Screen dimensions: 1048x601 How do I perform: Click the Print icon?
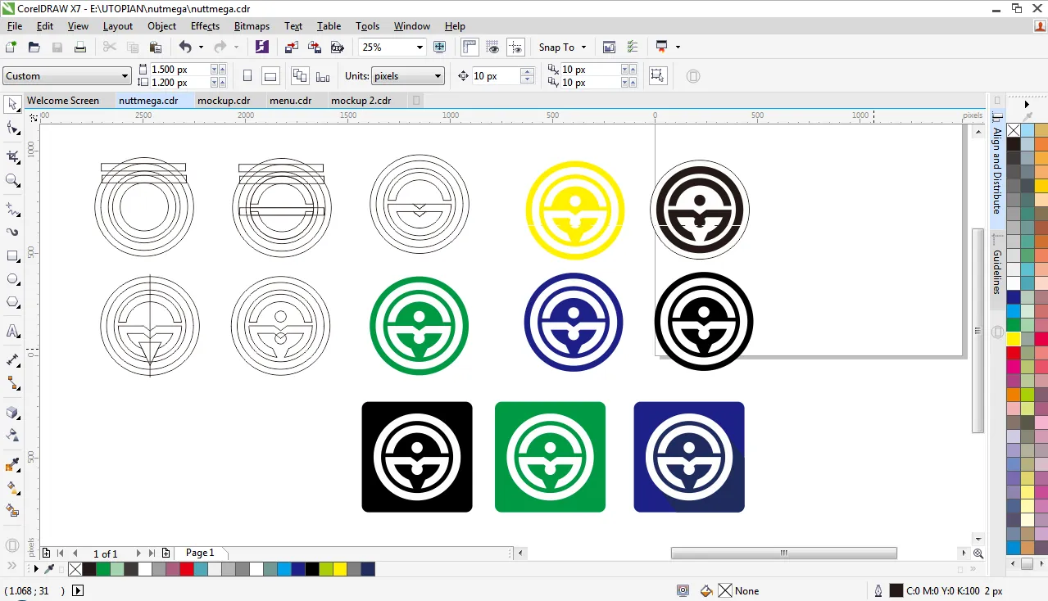(80, 47)
